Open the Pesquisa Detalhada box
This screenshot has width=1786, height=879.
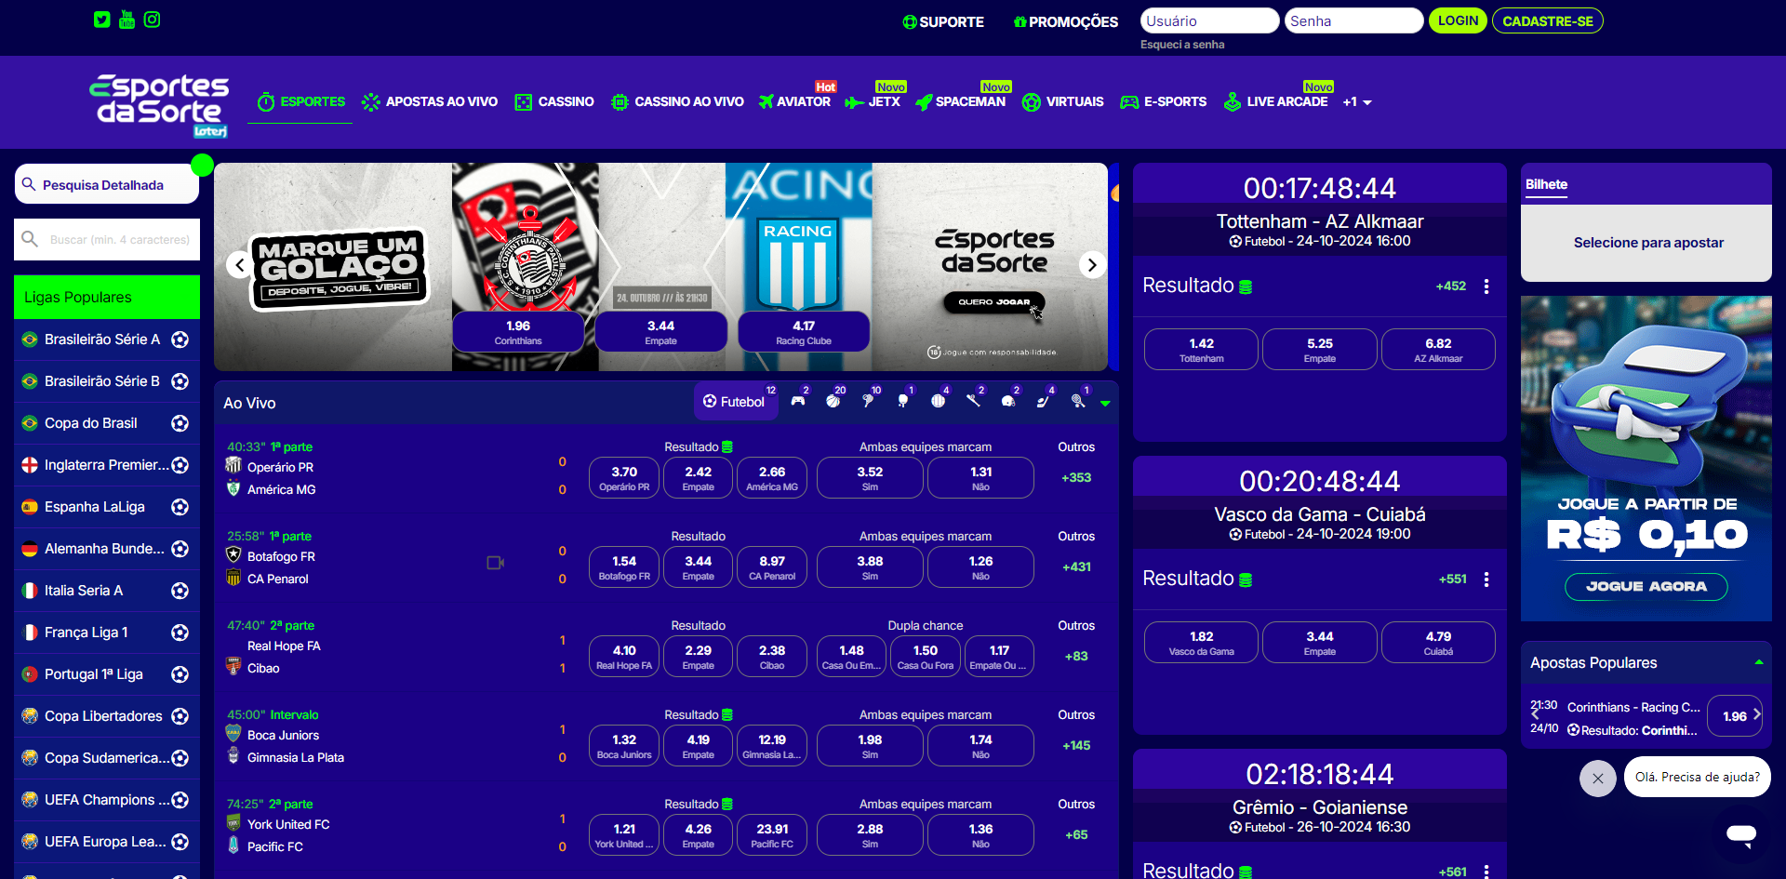pos(107,184)
